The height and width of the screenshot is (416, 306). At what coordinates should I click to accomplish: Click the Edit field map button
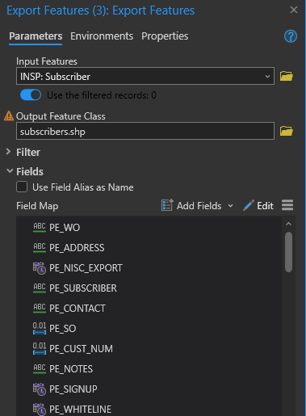[x=258, y=206]
